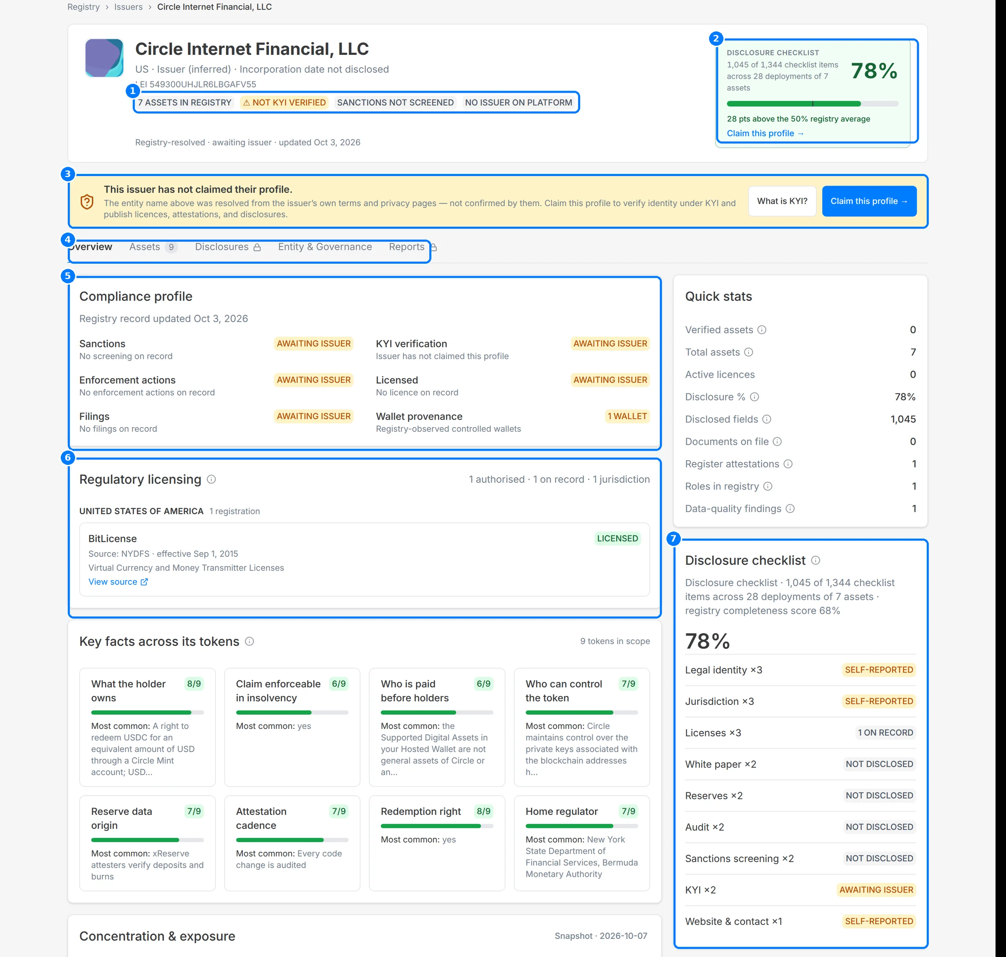
Task: Open the Entity & Governance tab
Action: (x=325, y=247)
